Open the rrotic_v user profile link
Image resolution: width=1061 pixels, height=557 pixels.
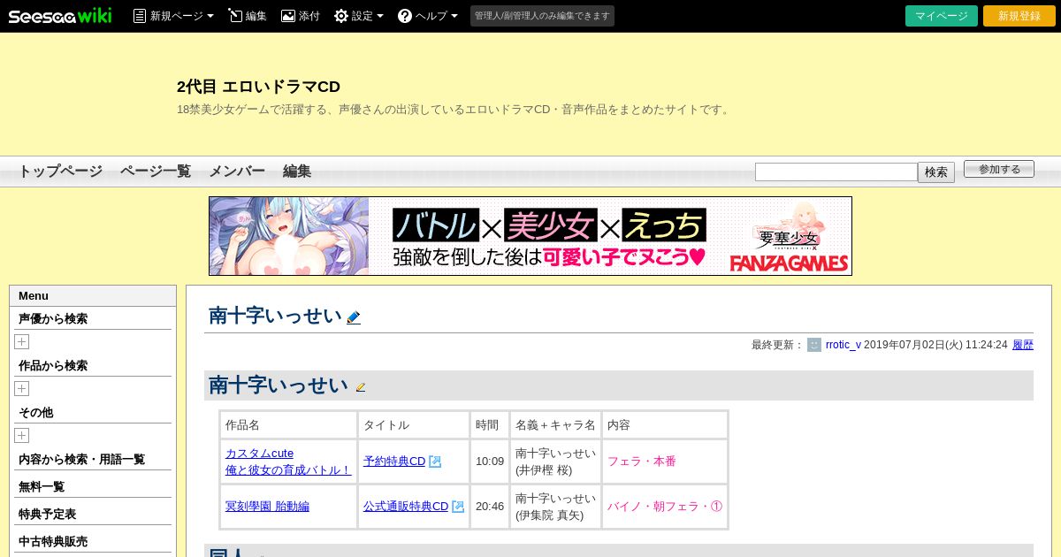[x=843, y=345]
